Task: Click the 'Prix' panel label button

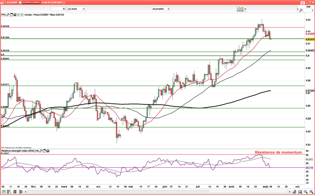Action: click(x=4, y=15)
